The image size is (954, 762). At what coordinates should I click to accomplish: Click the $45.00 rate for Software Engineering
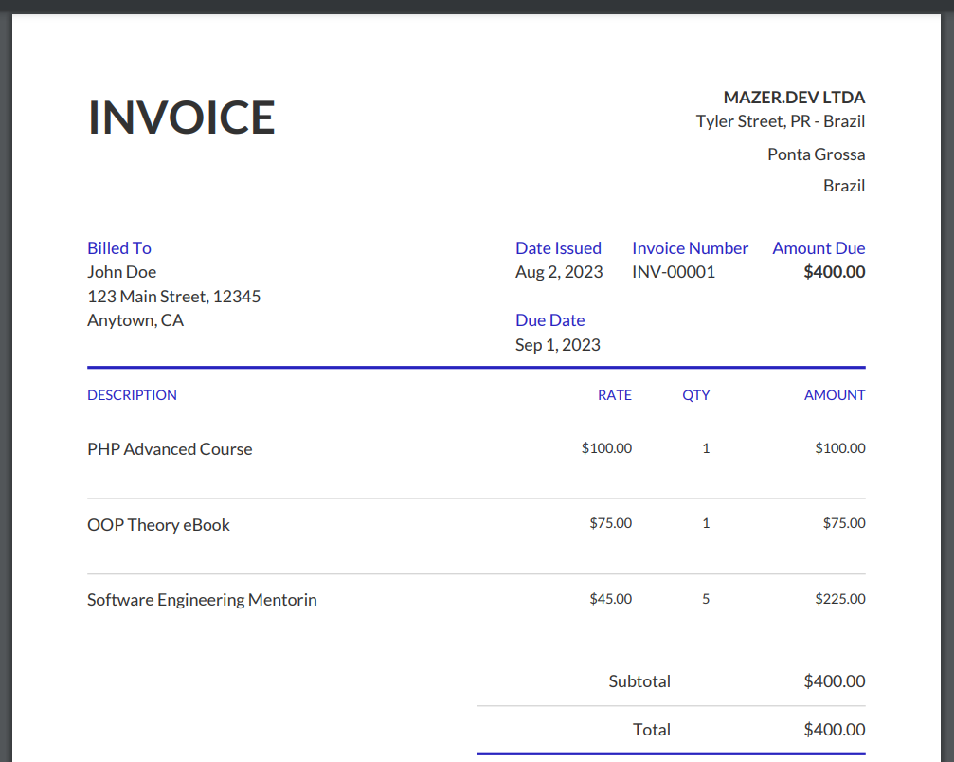point(610,599)
